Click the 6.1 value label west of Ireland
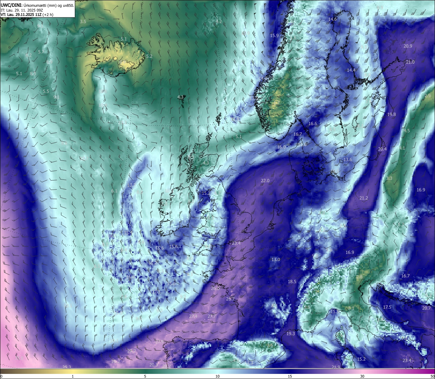Image resolution: width=435 pixels, height=379 pixels. click(114, 191)
